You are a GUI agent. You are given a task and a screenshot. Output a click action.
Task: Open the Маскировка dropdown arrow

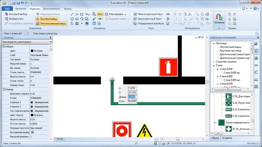[x=125, y=14]
